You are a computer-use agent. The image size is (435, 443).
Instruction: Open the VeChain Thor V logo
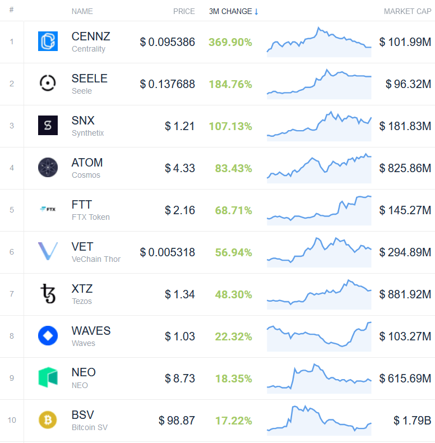tap(48, 251)
